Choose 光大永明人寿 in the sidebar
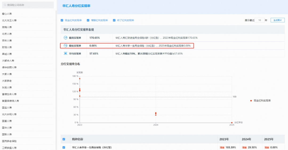 tap(9, 114)
